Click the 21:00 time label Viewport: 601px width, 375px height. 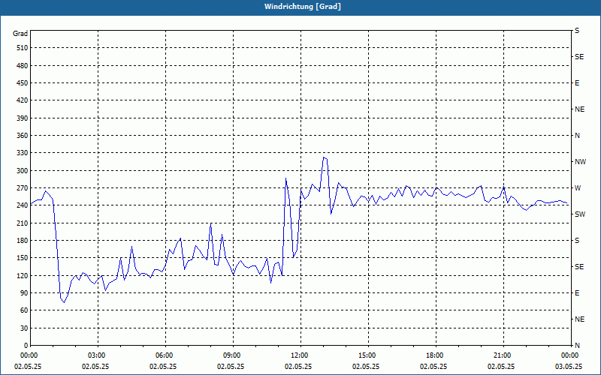503,355
